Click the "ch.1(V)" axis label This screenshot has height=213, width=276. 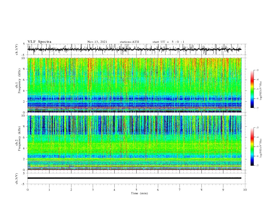pos(17,49)
